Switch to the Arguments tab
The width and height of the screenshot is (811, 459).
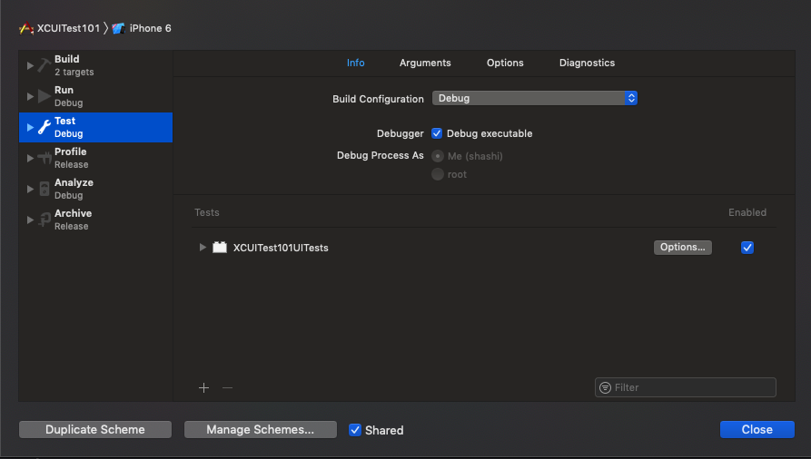(425, 63)
